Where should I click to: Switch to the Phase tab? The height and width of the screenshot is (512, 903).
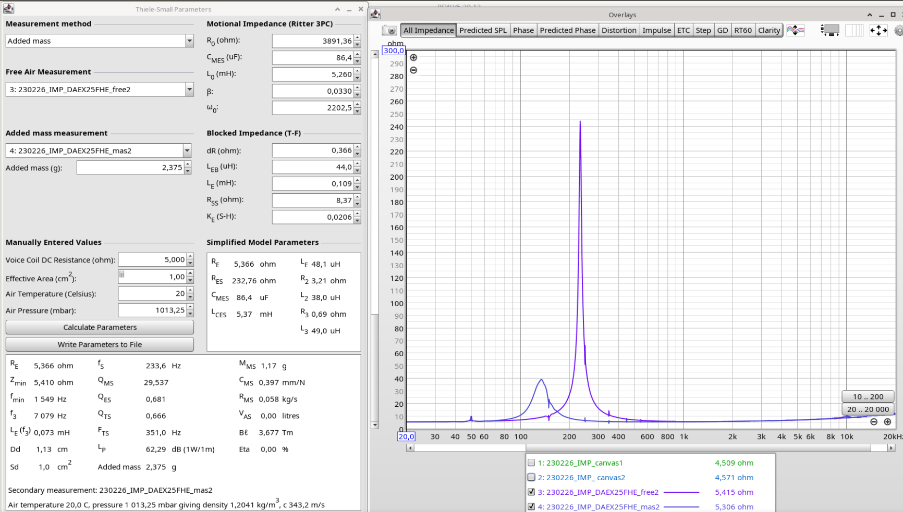pyautogui.click(x=523, y=30)
